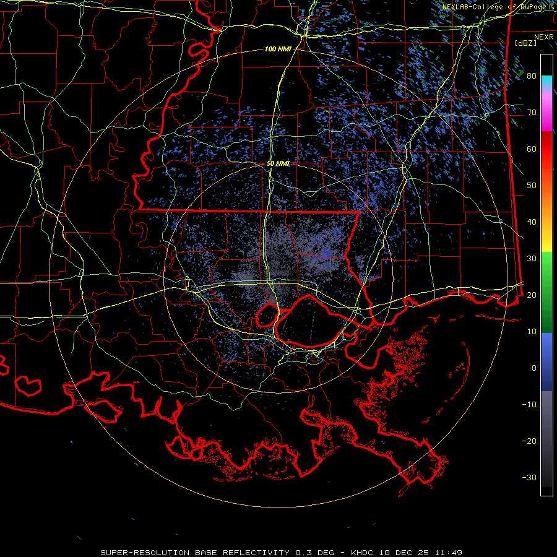Click the KHDC station identifier in caption
The image size is (557, 557).
point(361,553)
